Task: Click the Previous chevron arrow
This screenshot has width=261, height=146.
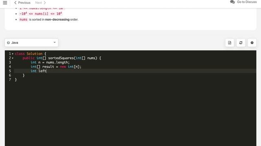Action: click(15, 3)
